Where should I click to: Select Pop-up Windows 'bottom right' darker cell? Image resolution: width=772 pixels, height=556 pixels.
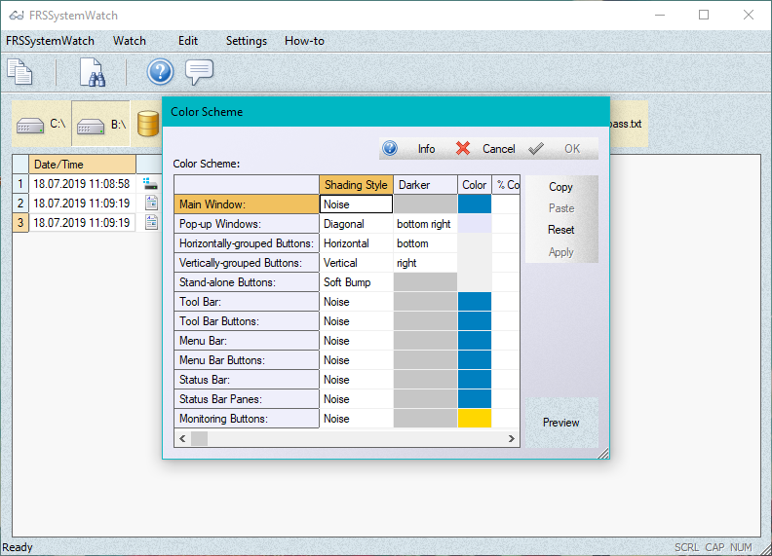pyautogui.click(x=425, y=224)
